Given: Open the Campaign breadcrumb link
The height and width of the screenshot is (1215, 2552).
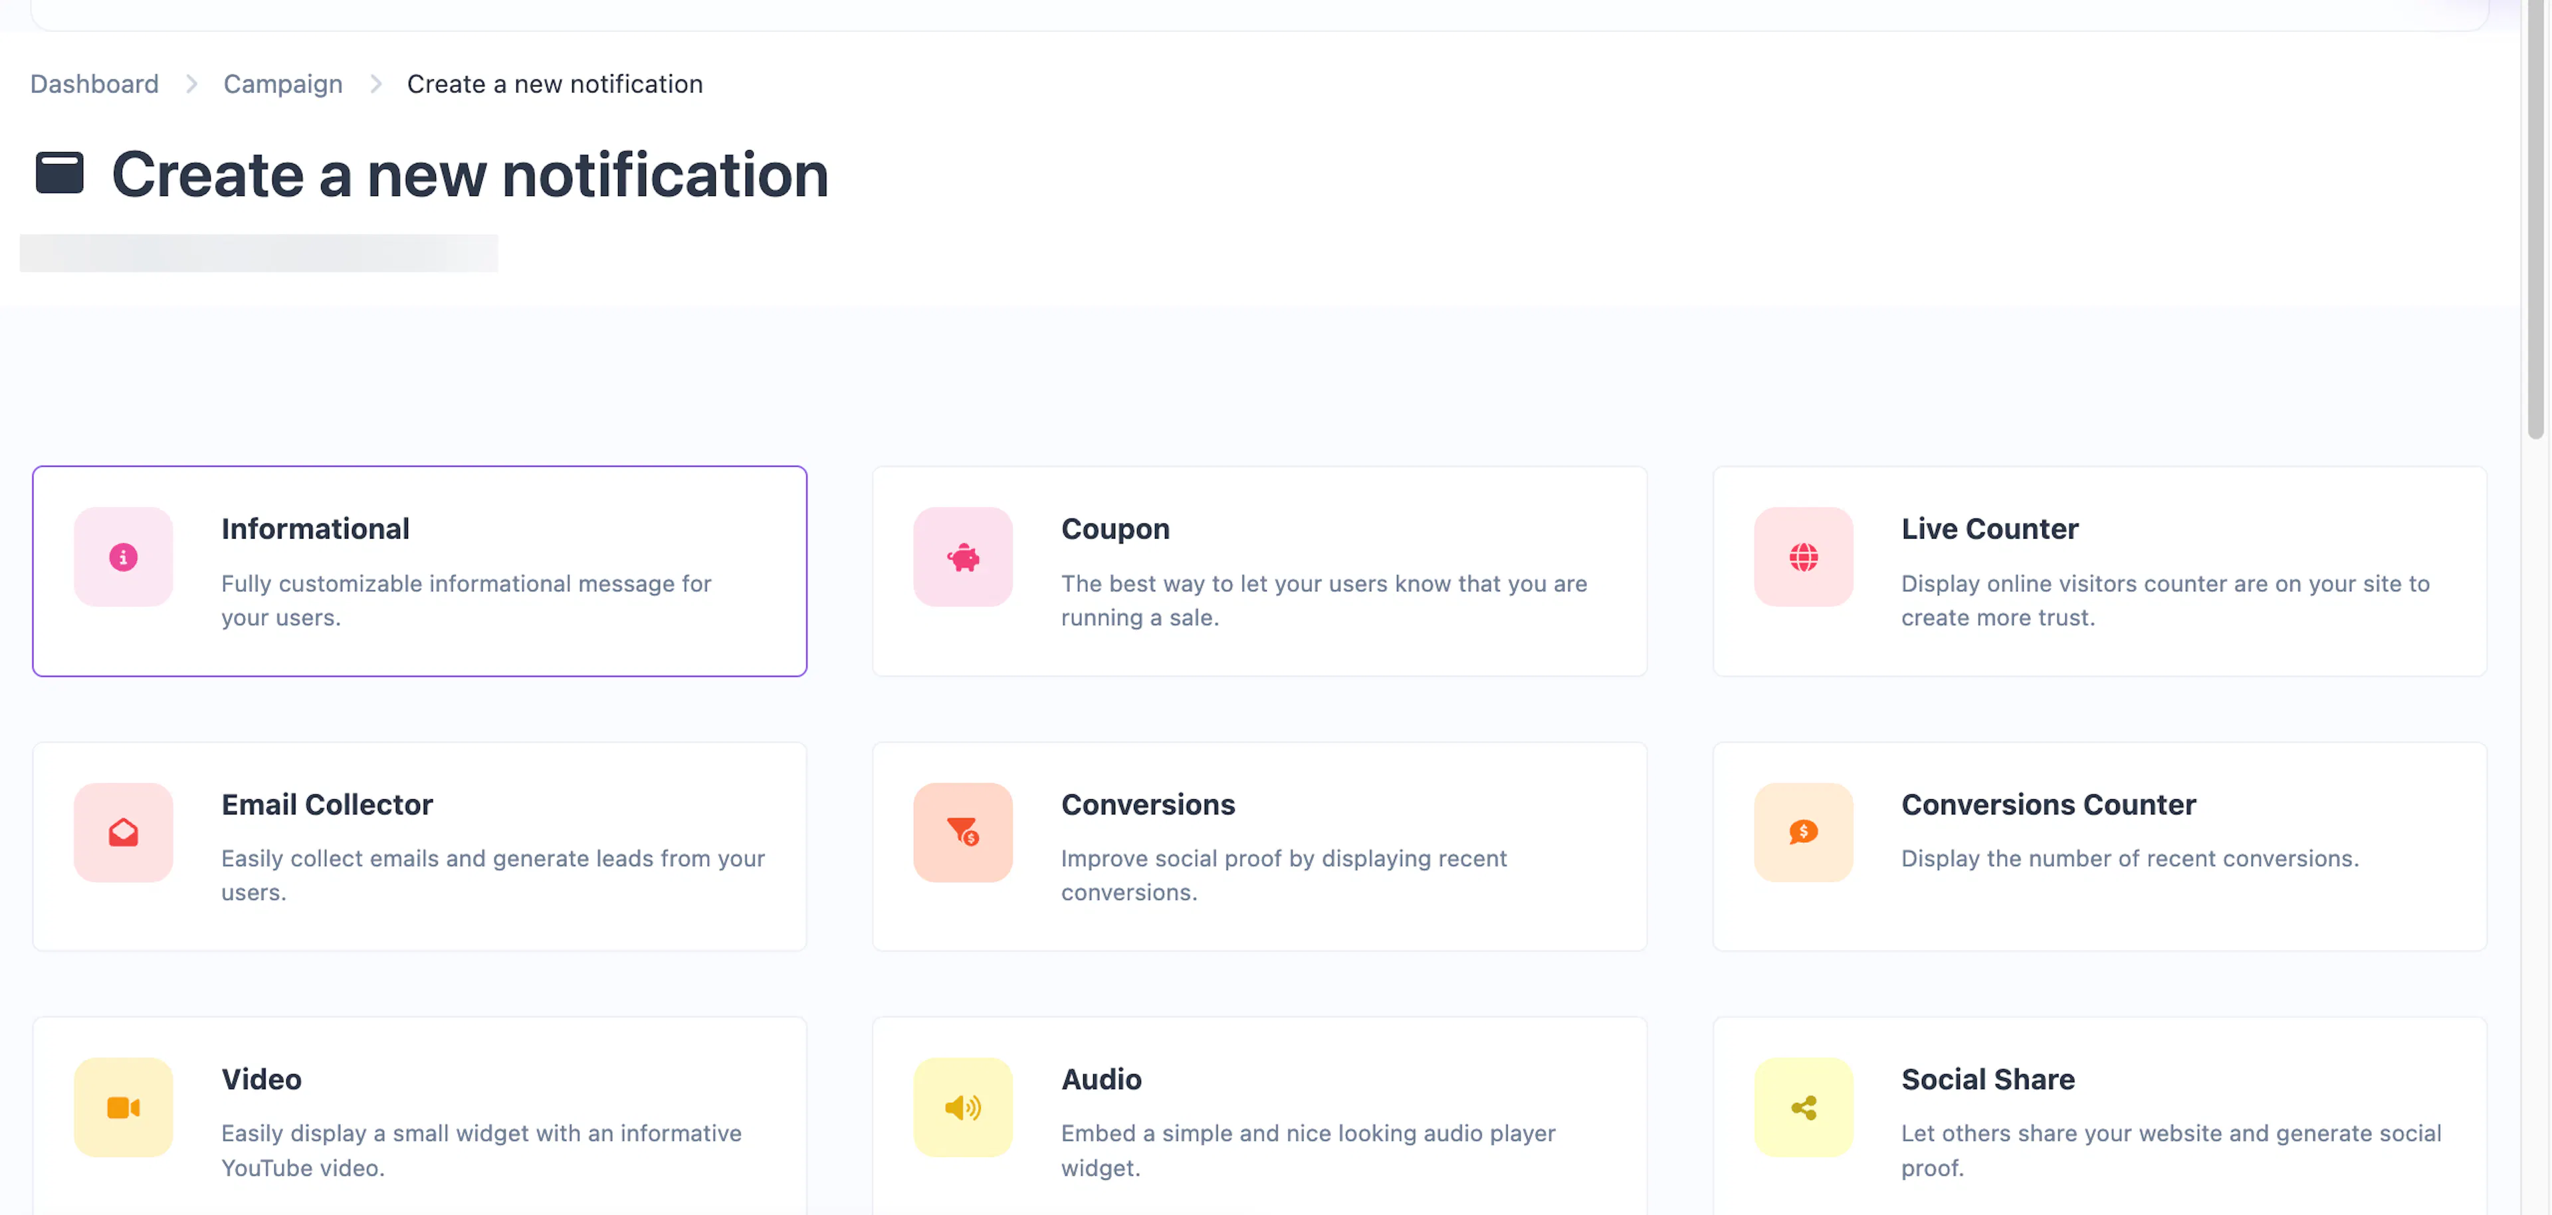Looking at the screenshot, I should 282,84.
